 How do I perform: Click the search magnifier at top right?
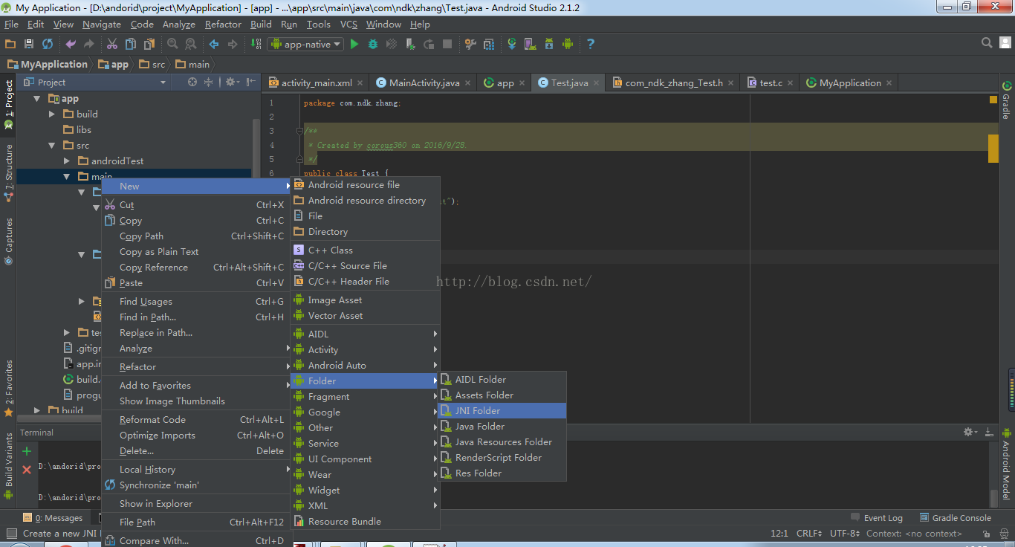click(987, 43)
